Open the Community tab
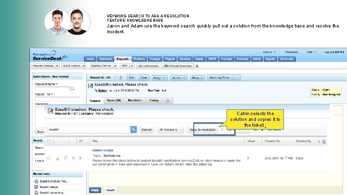This screenshot has height=195, width=347. 286,59
